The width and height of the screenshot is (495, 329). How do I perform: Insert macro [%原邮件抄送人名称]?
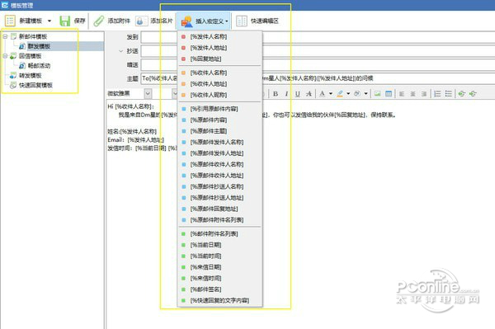219,186
